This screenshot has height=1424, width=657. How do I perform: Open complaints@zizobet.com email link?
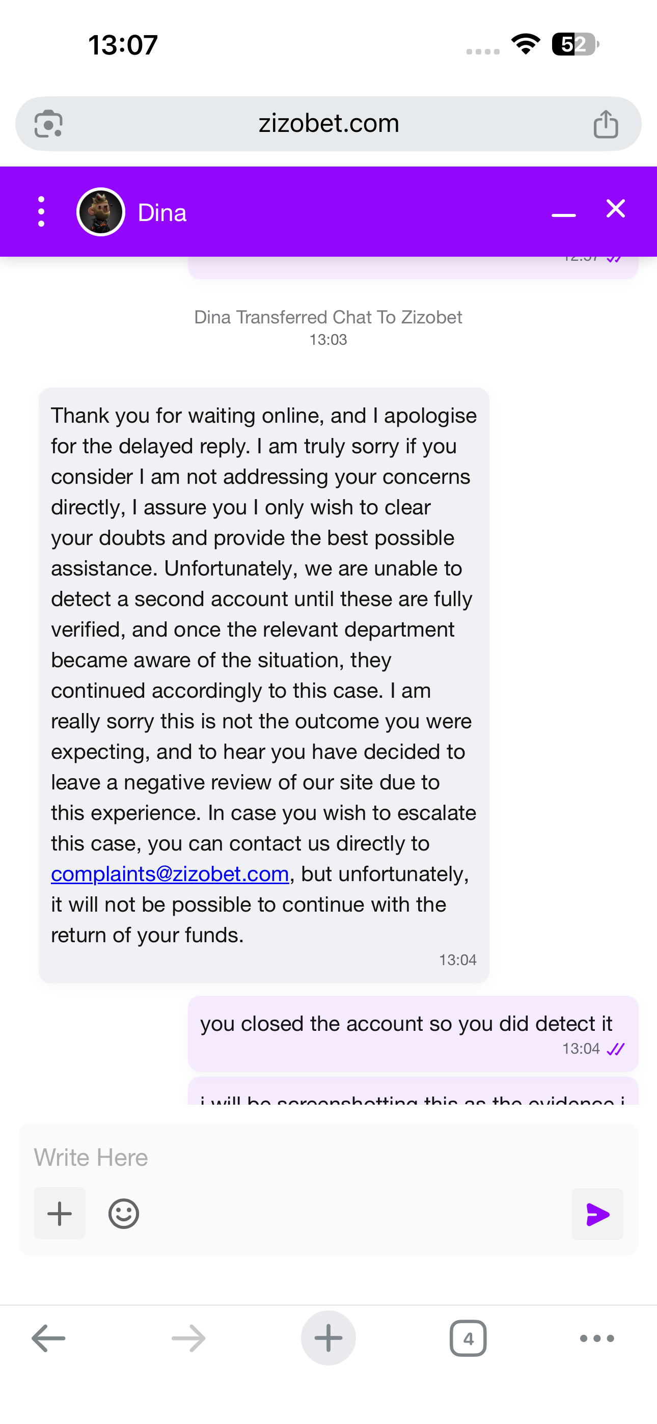(170, 873)
